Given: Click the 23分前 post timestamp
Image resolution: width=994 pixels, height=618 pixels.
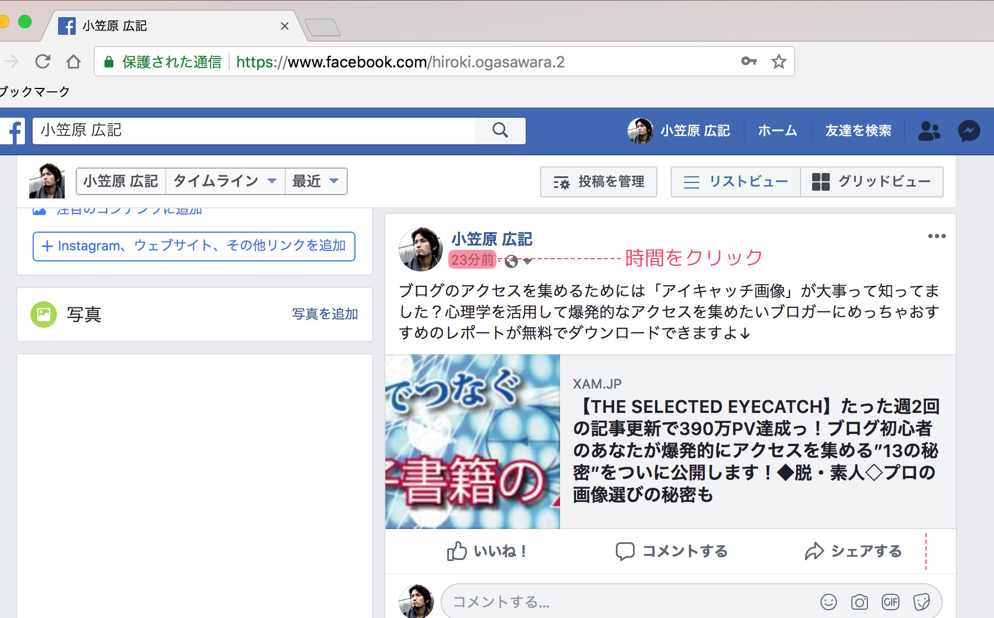Looking at the screenshot, I should 473,260.
